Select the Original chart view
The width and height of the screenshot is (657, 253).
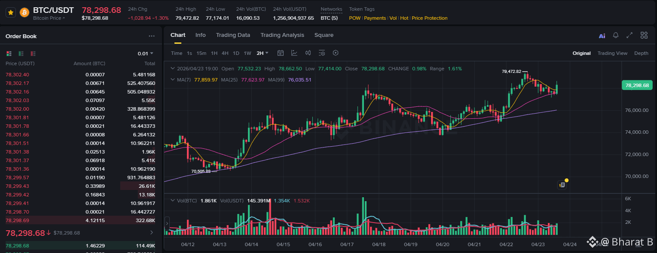coord(581,53)
